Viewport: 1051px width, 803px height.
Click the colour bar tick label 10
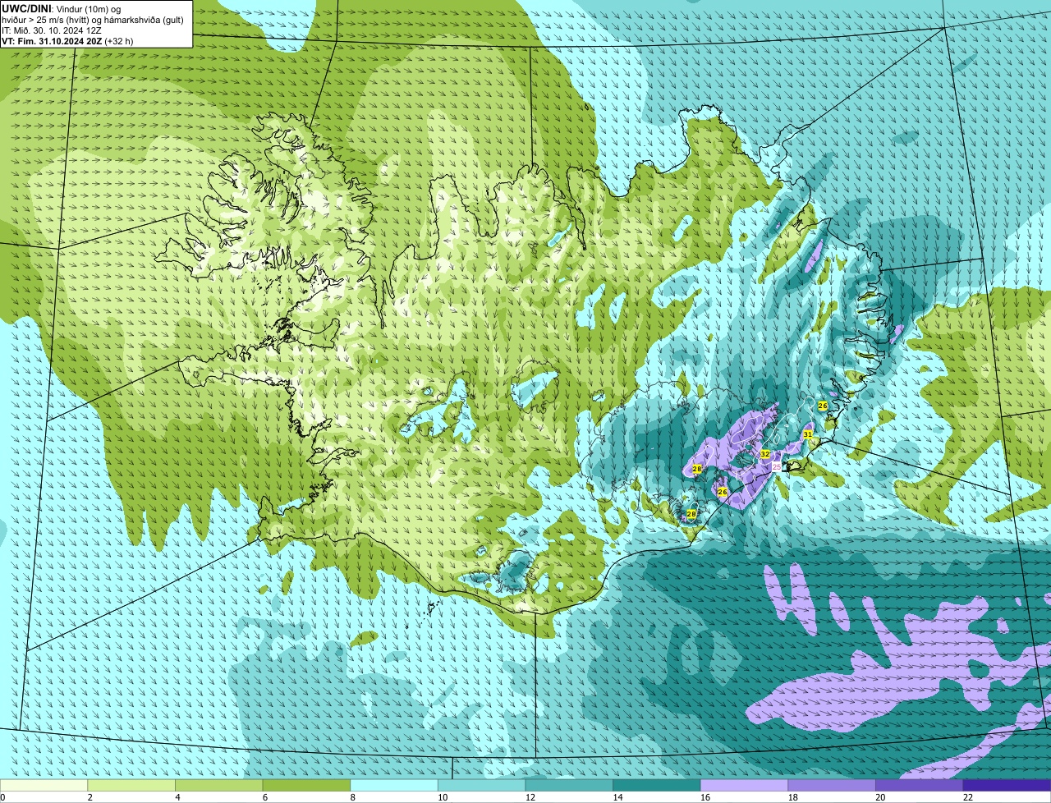coord(442,797)
